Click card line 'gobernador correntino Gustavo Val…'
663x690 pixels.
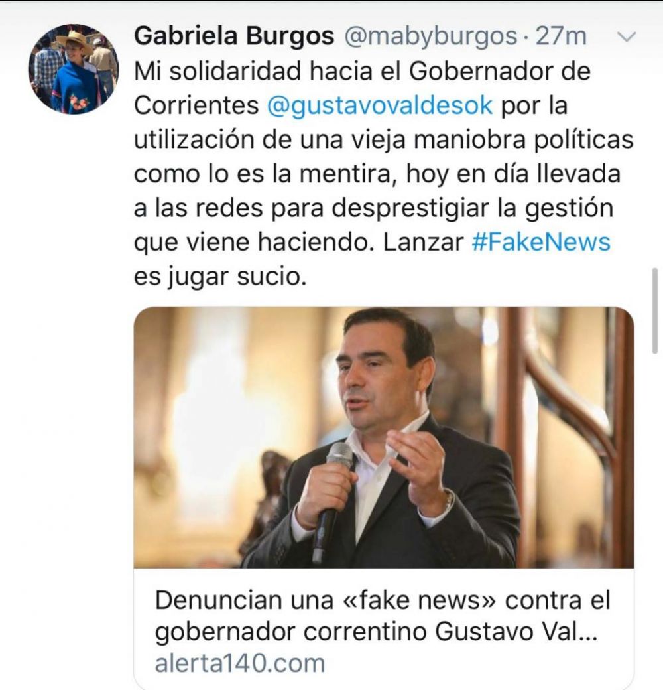coord(377,632)
